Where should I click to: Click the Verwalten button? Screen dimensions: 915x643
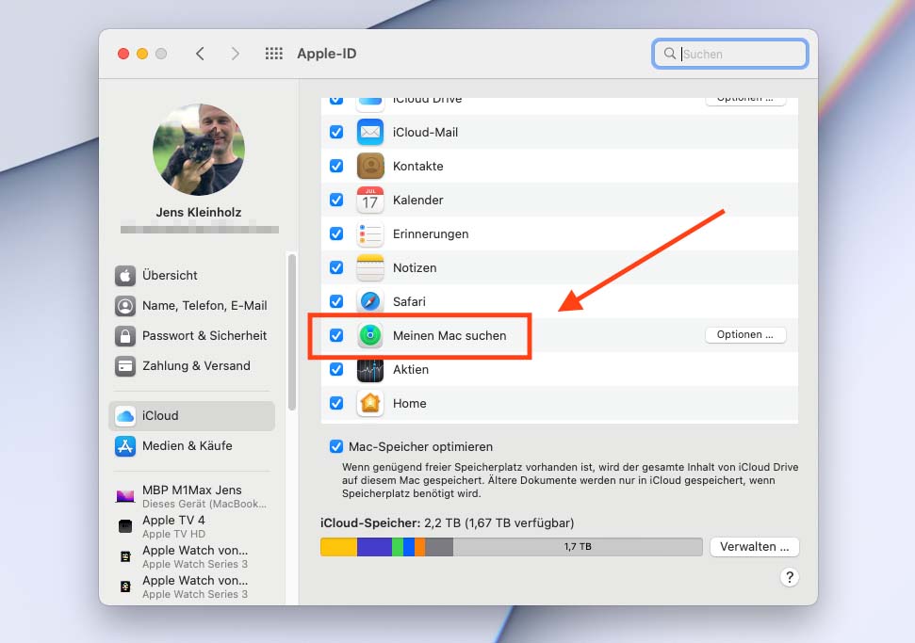point(754,546)
